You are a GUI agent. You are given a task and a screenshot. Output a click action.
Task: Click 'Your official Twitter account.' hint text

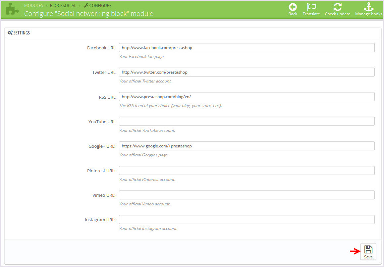tap(145, 81)
